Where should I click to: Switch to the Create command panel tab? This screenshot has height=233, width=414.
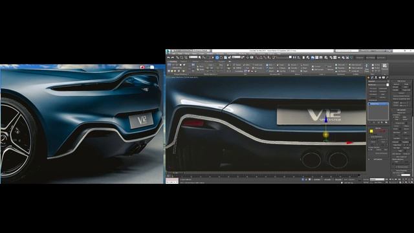click(368, 78)
